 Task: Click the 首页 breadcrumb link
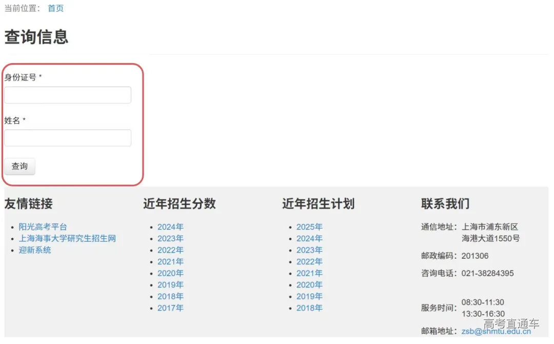(55, 8)
